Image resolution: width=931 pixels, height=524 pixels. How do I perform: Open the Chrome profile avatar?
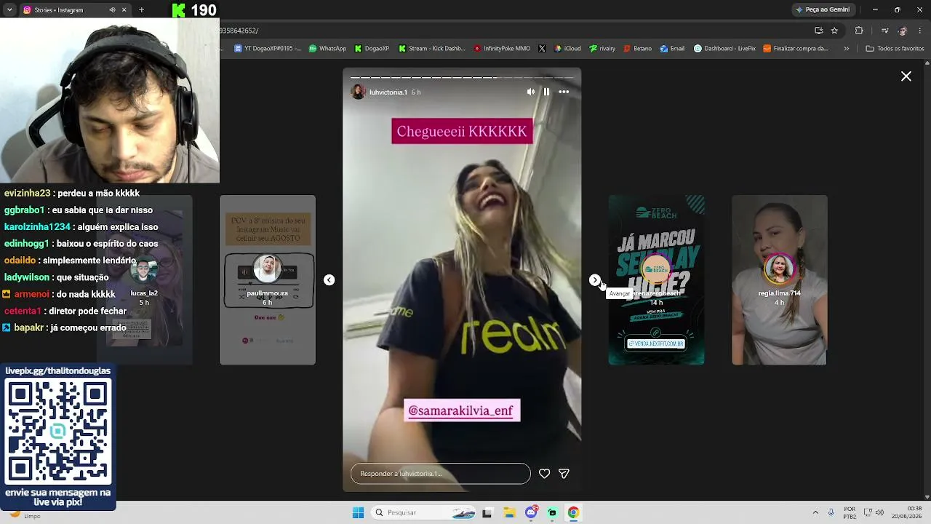[x=903, y=31]
